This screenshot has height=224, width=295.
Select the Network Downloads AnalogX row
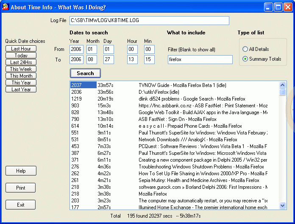tap(174, 140)
